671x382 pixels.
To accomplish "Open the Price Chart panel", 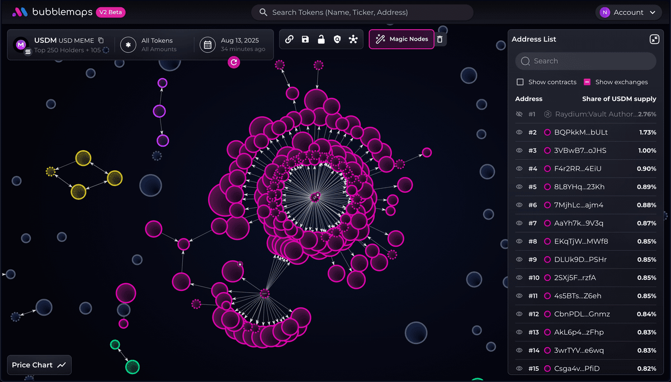I will click(x=39, y=365).
